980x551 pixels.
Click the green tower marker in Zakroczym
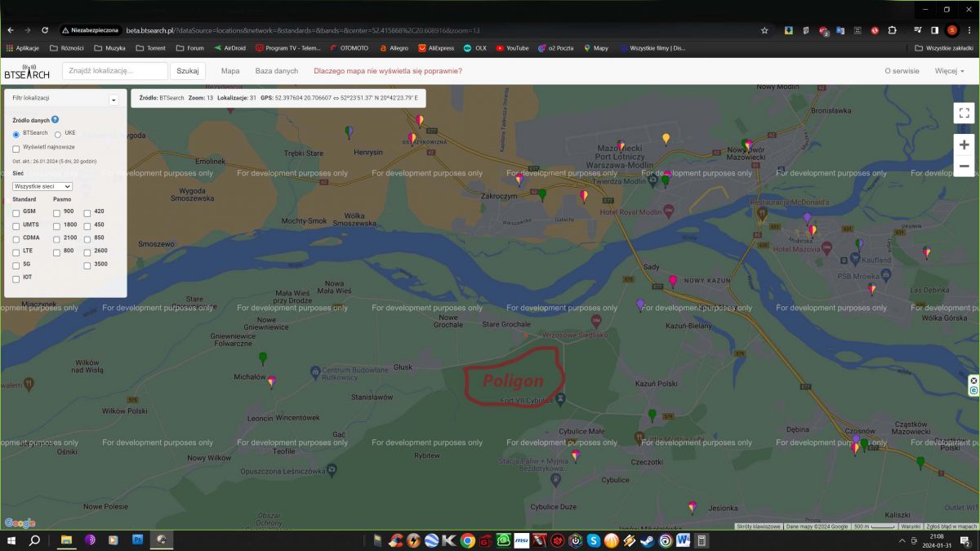(542, 194)
